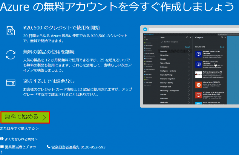
Task: Expand the Networking category chevron
Action: pos(189,55)
